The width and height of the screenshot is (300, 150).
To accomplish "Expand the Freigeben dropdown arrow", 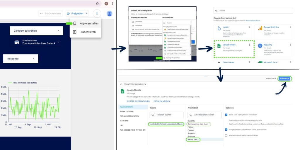I will click(87, 13).
